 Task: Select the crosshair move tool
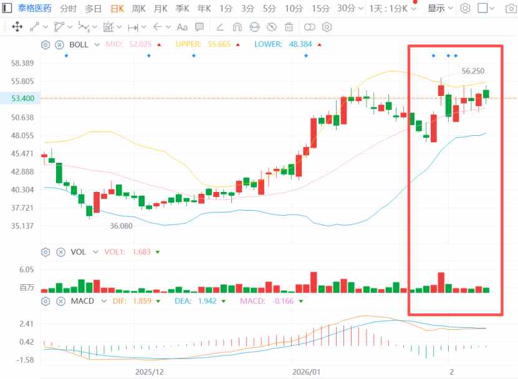(17, 27)
